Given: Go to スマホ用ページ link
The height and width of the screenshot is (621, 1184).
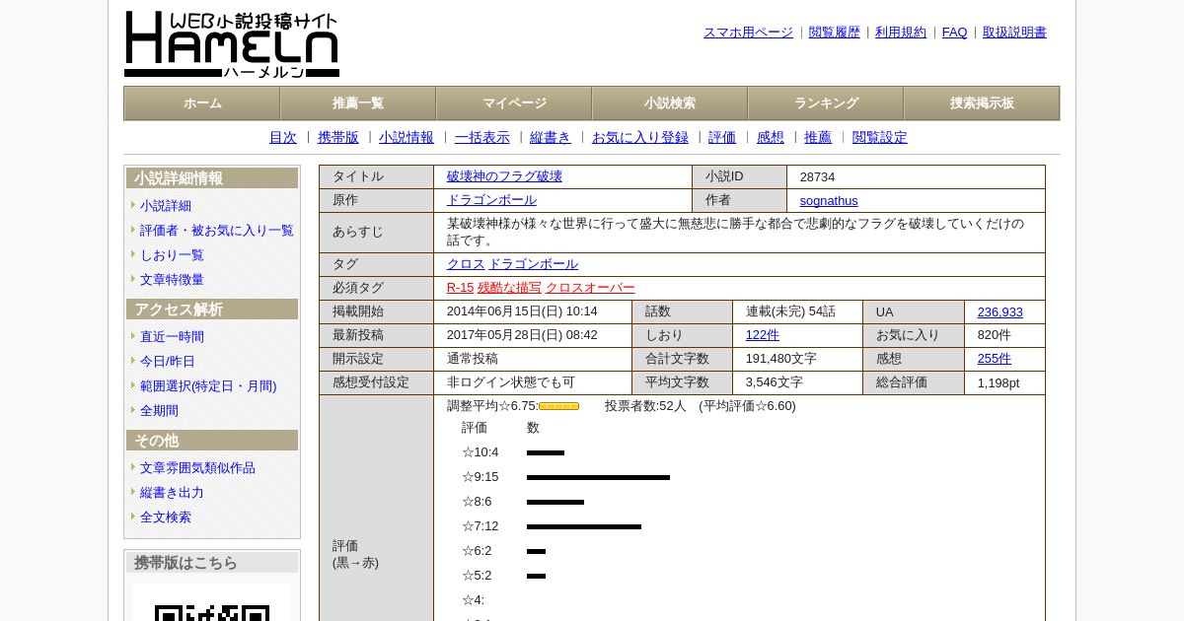Looking at the screenshot, I should pos(748,33).
